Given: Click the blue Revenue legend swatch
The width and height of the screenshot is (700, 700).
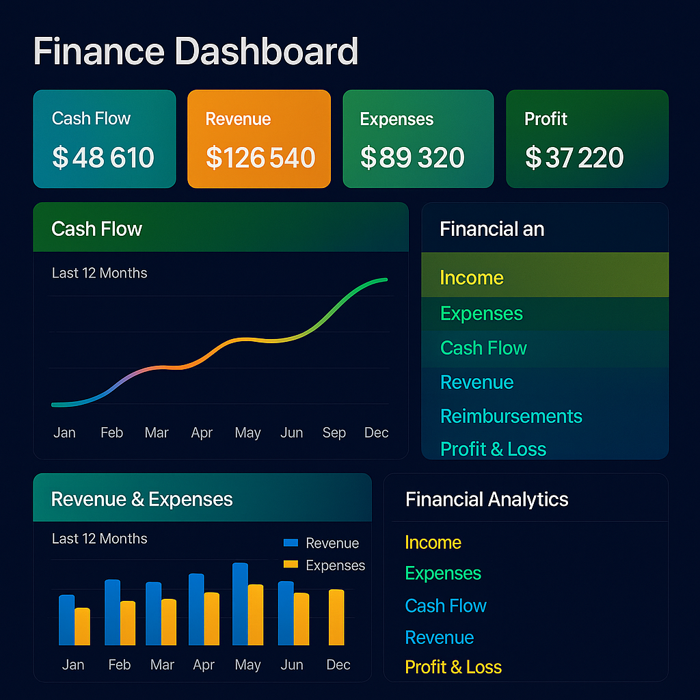Looking at the screenshot, I should [x=291, y=543].
